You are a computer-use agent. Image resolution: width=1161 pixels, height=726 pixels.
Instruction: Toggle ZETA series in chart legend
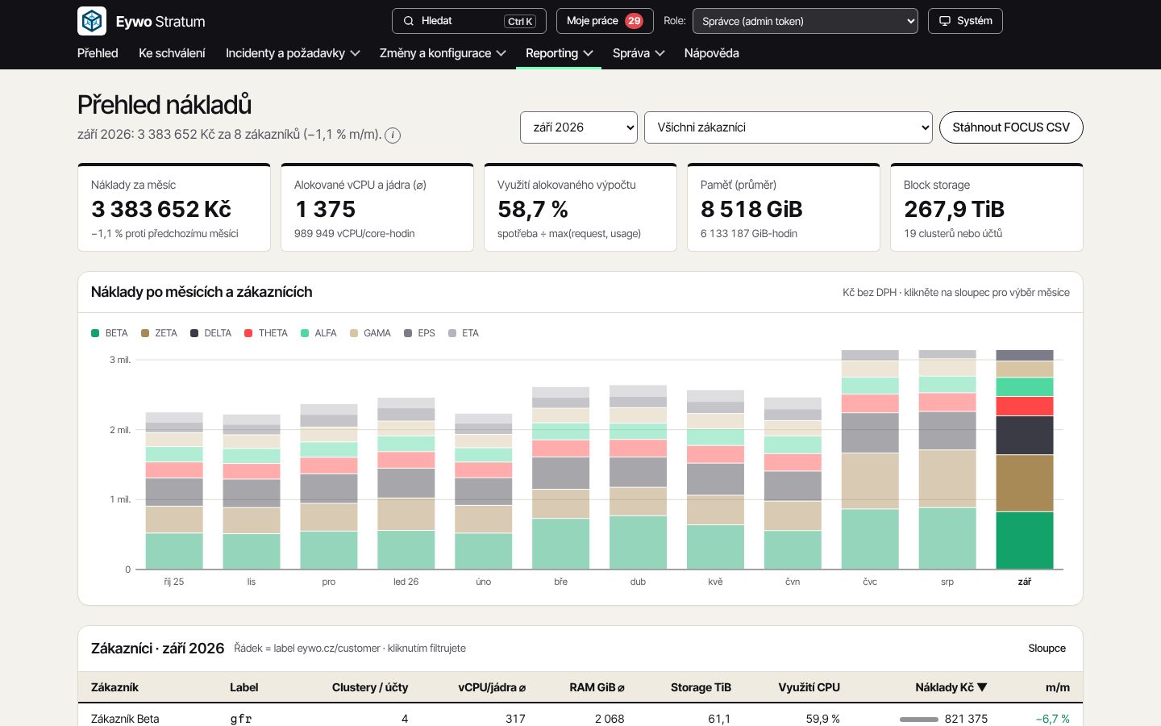159,333
